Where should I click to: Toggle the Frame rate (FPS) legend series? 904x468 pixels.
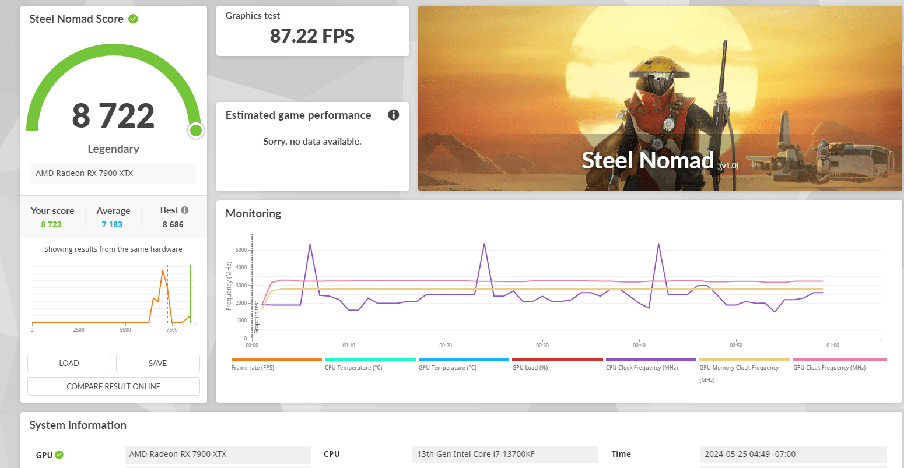coord(253,368)
